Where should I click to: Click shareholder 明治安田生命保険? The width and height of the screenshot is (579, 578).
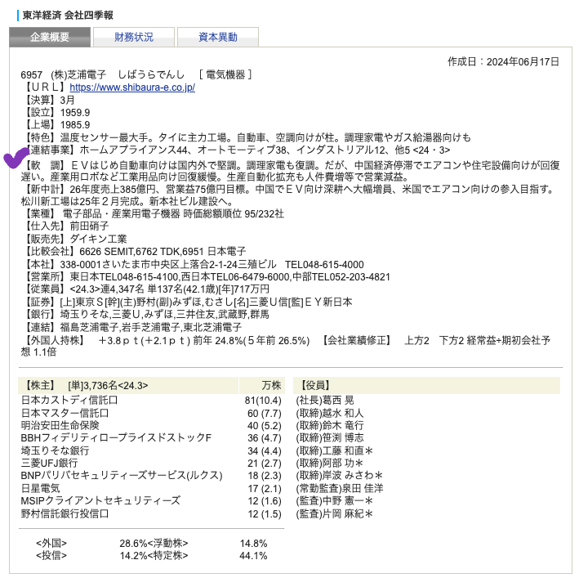(x=60, y=425)
